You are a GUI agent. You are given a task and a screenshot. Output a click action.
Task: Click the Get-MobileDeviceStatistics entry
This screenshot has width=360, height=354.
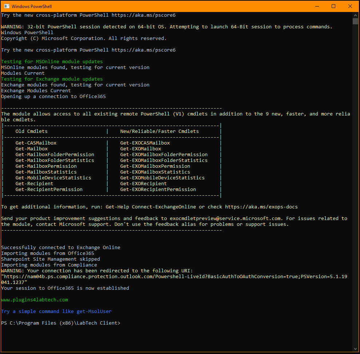[x=53, y=178]
